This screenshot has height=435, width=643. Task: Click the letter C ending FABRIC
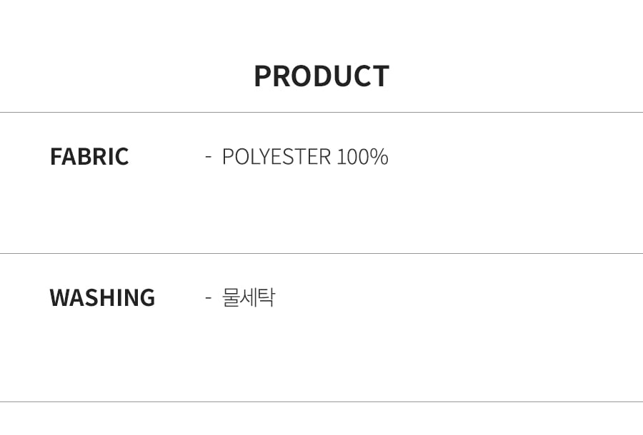[122, 156]
